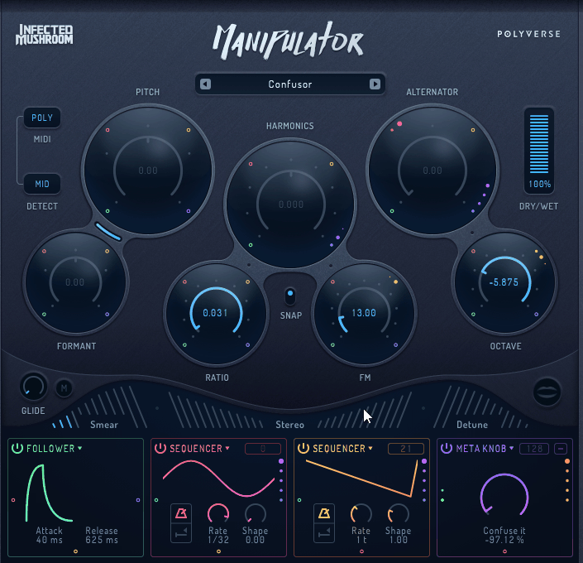This screenshot has width=583, height=563.
Task: Click the M button beside Glide
Action: tap(64, 387)
